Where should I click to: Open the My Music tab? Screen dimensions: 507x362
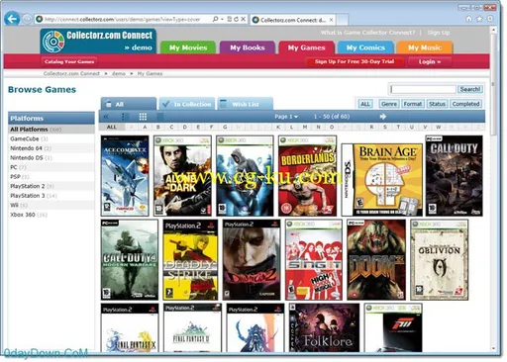click(425, 47)
